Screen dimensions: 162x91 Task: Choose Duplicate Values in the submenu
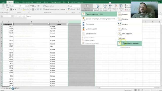[x=130, y=43]
